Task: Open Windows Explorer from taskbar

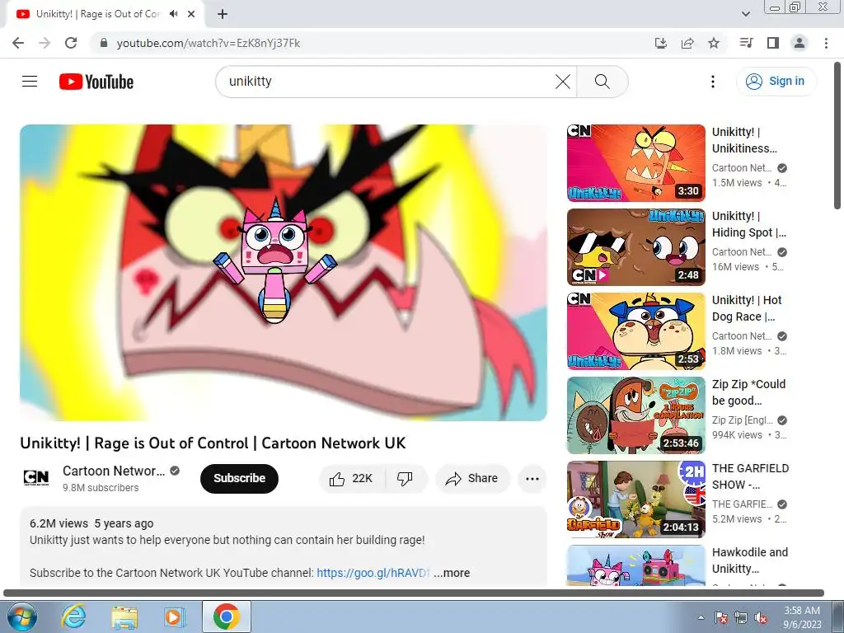Action: tap(124, 617)
